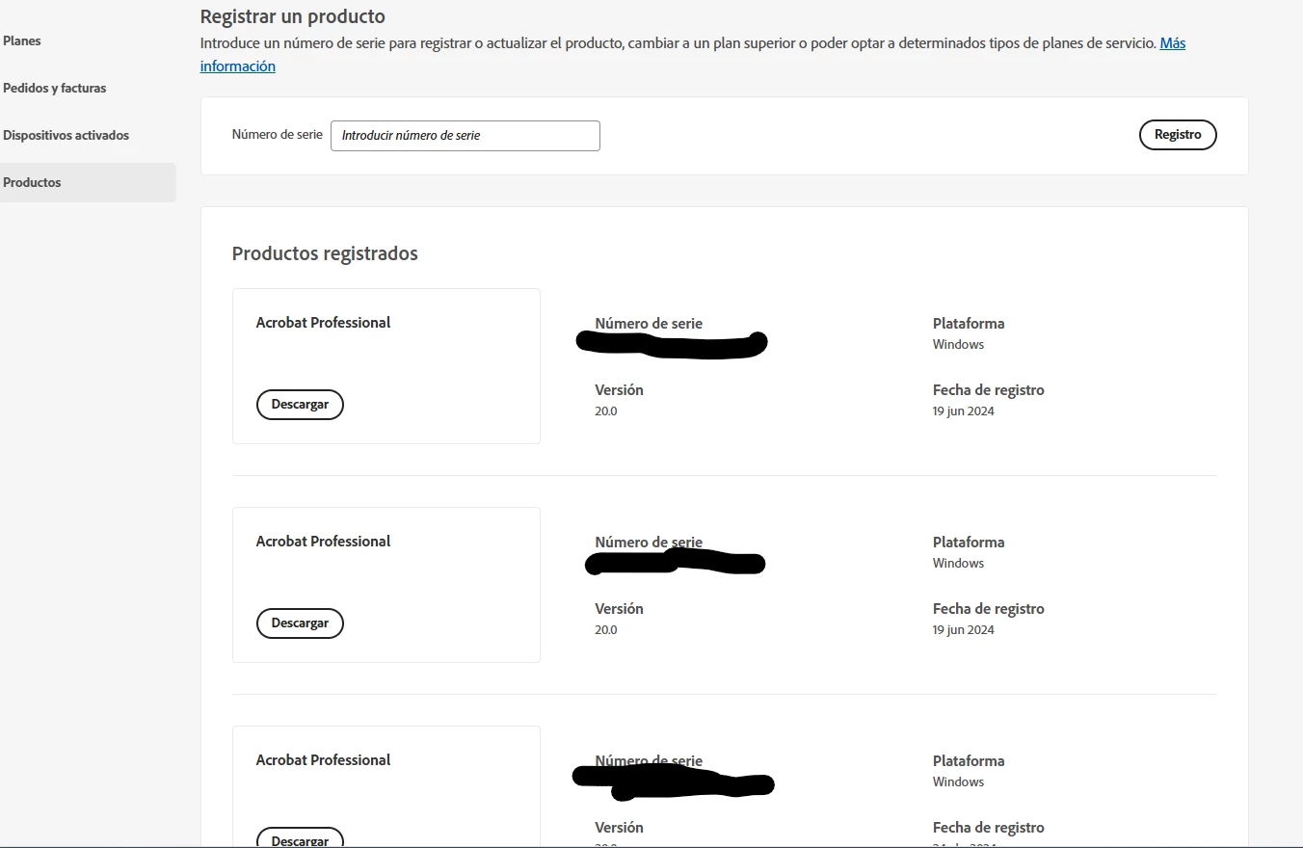Click the second product's 'Plataforma' label

[x=969, y=542]
